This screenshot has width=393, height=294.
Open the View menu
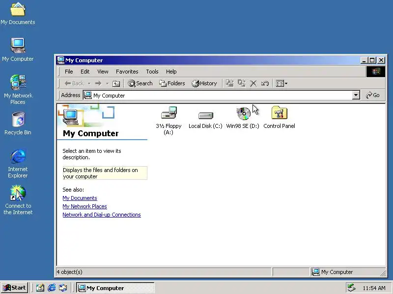tap(103, 72)
